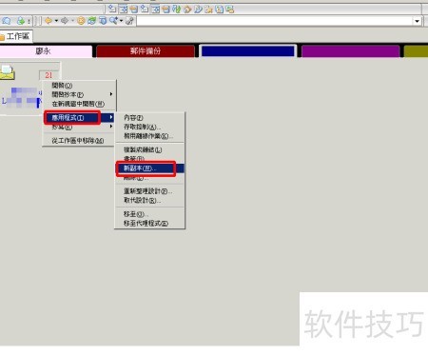Select 新副本 in the submenu
This screenshot has height=356, width=428.
tap(149, 168)
